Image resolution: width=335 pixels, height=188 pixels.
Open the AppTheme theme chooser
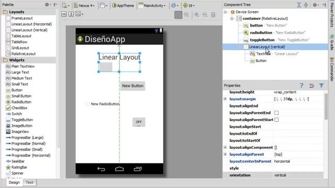pyautogui.click(x=123, y=6)
